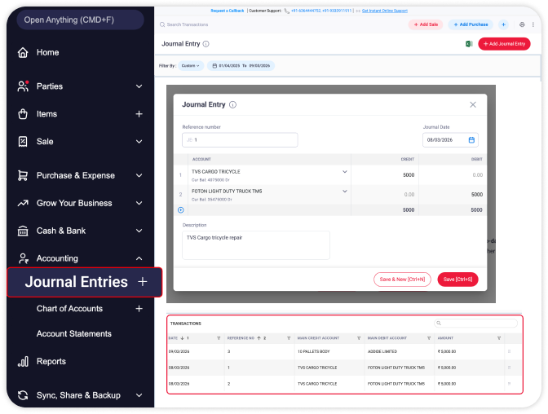This screenshot has height=414, width=548.
Task: Open the Home sidebar item
Action: click(47, 52)
